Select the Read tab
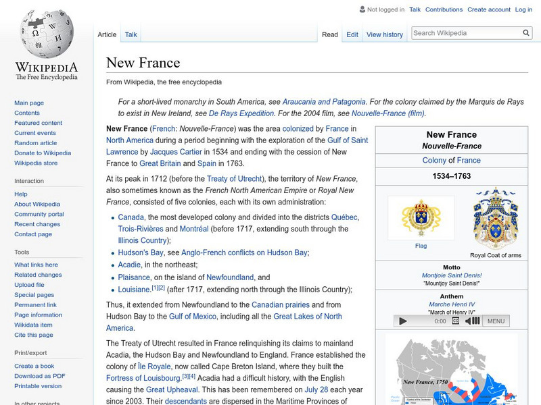Viewport: 541px width, 405px height. [x=330, y=34]
